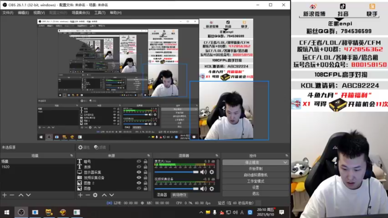This screenshot has width=388, height=218.
Task: Click the volume icon in system tray
Action: (235, 212)
